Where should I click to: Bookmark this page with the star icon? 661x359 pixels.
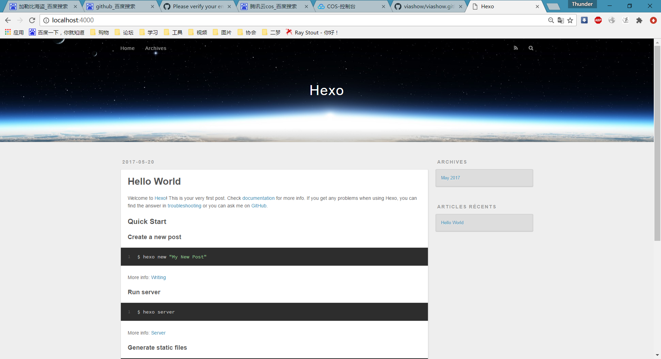pos(570,20)
